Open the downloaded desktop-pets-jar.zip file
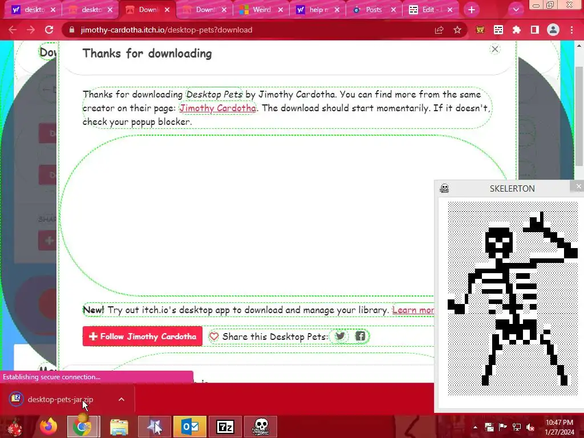Screen dimensions: 584x438 (59, 399)
